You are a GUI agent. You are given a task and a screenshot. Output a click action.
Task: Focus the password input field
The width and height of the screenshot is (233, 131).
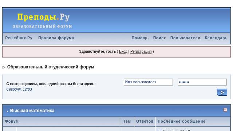[202, 82]
